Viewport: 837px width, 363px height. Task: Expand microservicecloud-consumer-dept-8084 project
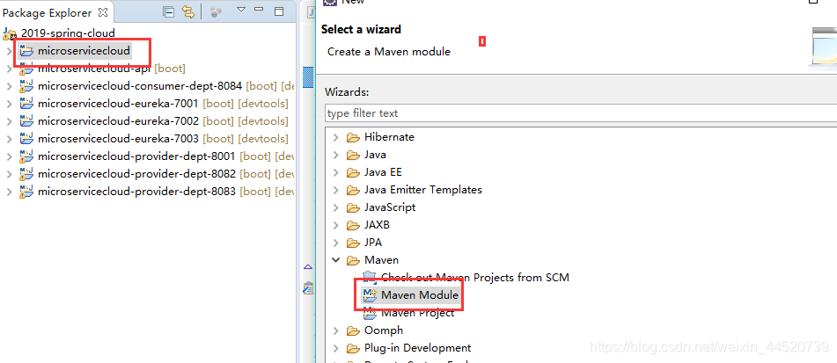click(x=9, y=86)
